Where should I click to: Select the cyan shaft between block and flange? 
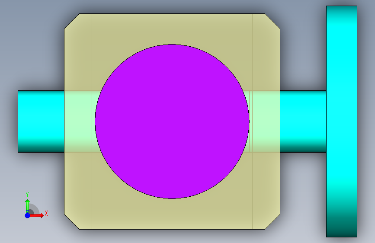(303, 121)
